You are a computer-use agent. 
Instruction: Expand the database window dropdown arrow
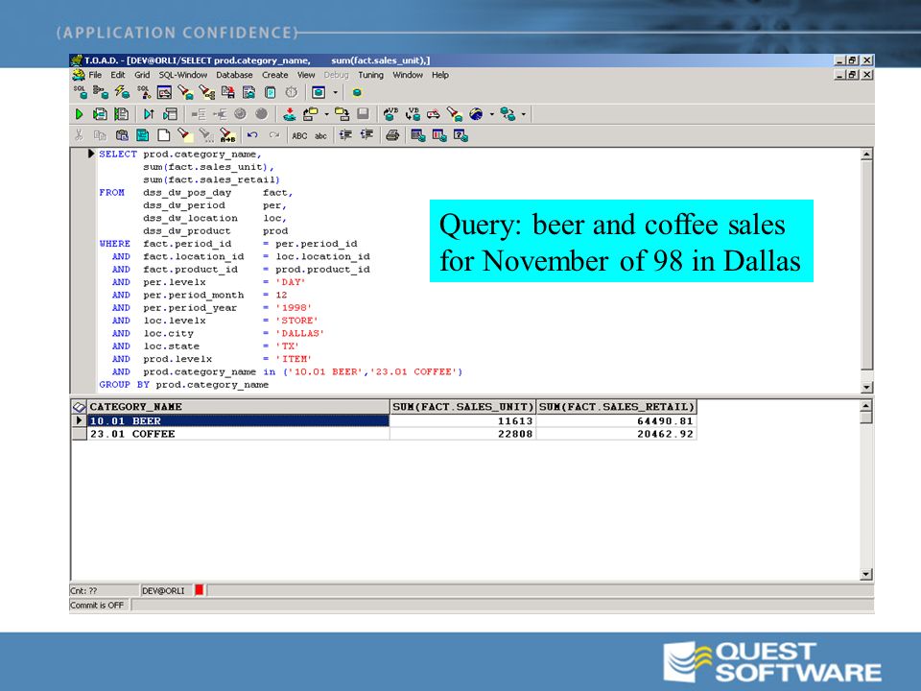click(x=336, y=93)
